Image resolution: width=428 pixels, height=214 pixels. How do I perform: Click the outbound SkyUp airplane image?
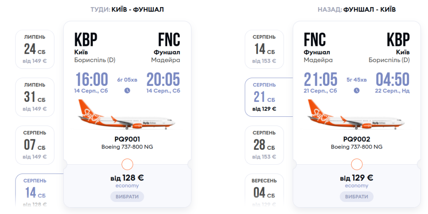tap(127, 115)
